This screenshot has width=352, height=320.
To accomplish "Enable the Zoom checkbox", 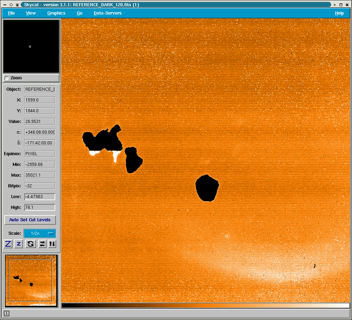I will point(7,78).
